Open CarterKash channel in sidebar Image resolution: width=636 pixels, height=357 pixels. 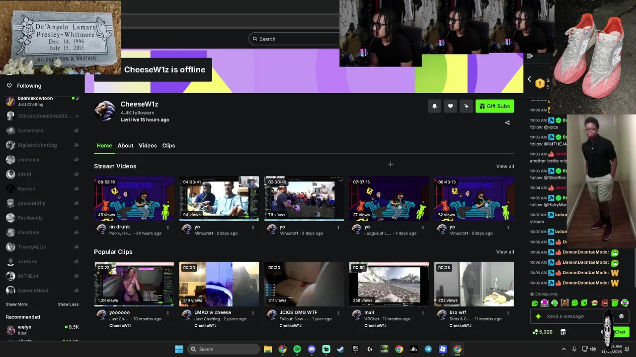[42, 130]
